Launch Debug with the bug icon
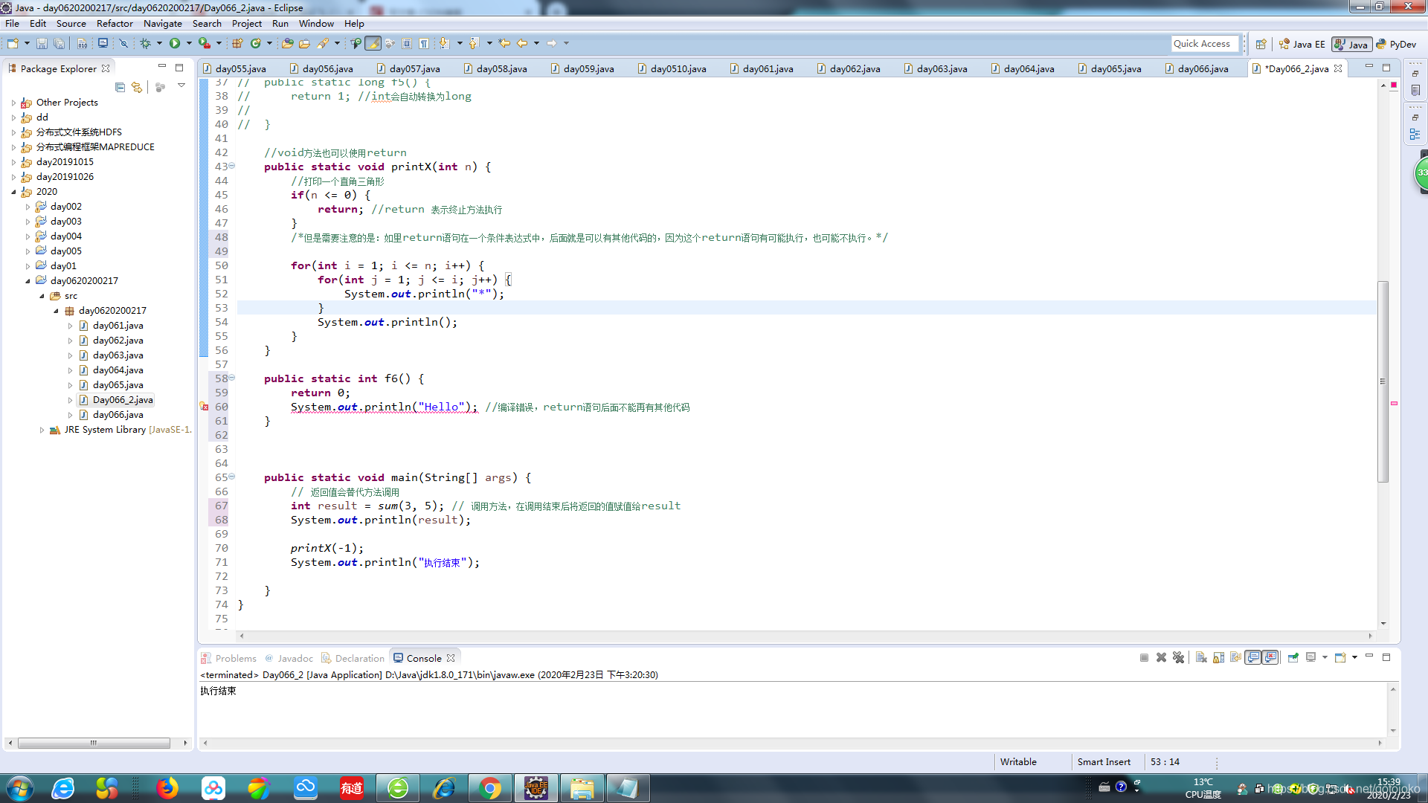 click(x=146, y=44)
